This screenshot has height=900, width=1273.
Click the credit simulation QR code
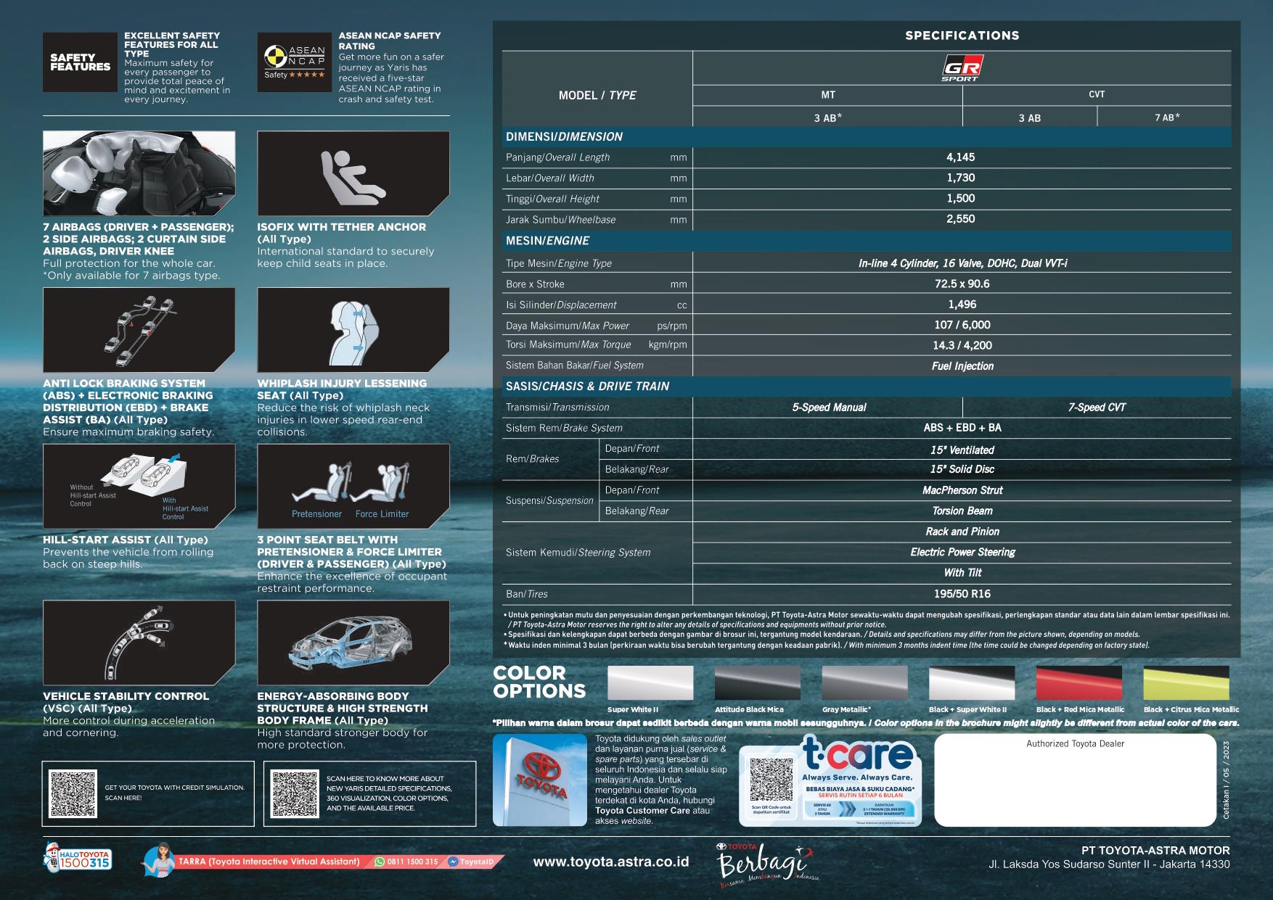click(73, 794)
